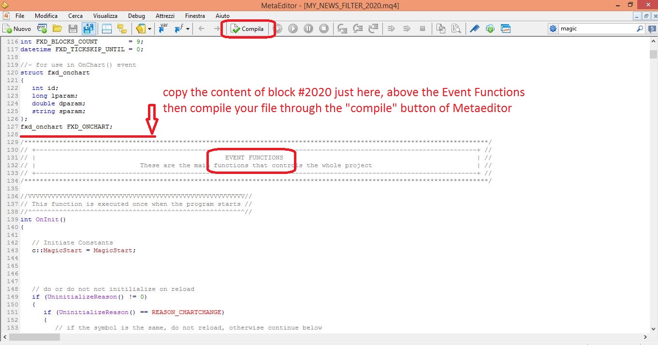Click the 'var' variable insert icon
This screenshot has width=658, height=345.
[163, 29]
